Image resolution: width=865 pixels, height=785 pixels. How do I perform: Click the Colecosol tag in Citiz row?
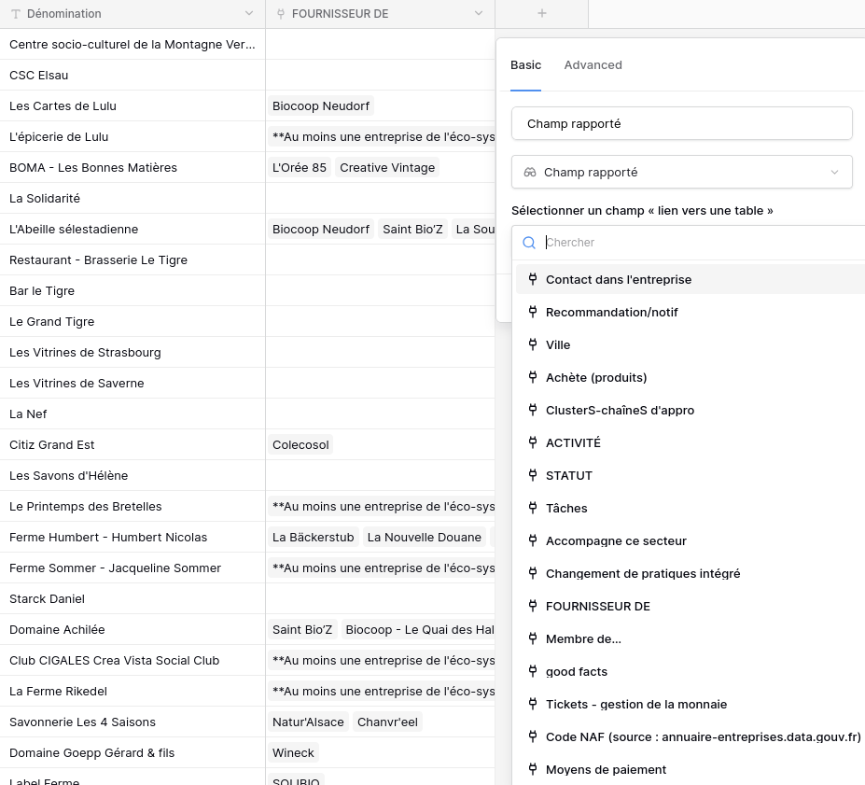[300, 445]
